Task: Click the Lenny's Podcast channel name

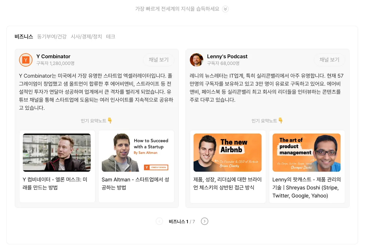Action: (x=227, y=56)
